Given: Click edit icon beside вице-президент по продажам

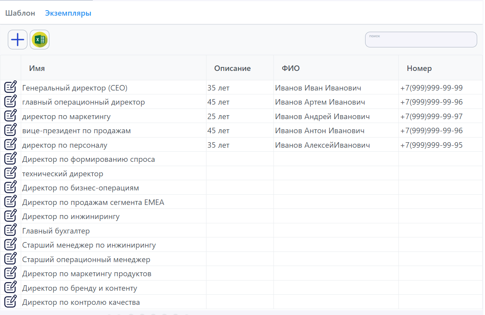Looking at the screenshot, I should pos(11,130).
